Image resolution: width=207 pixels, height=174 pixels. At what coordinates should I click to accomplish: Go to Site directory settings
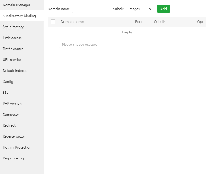coord(13,27)
